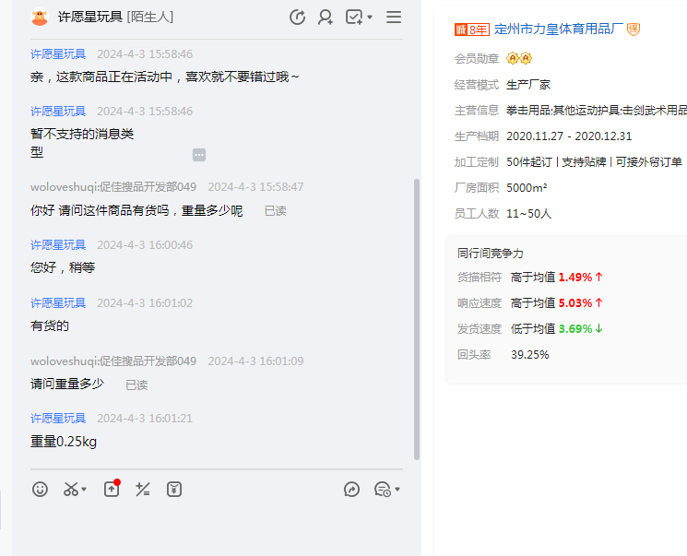The image size is (687, 556).
Task: Expand the screenshot options dropdown arrow
Action: tap(84, 491)
